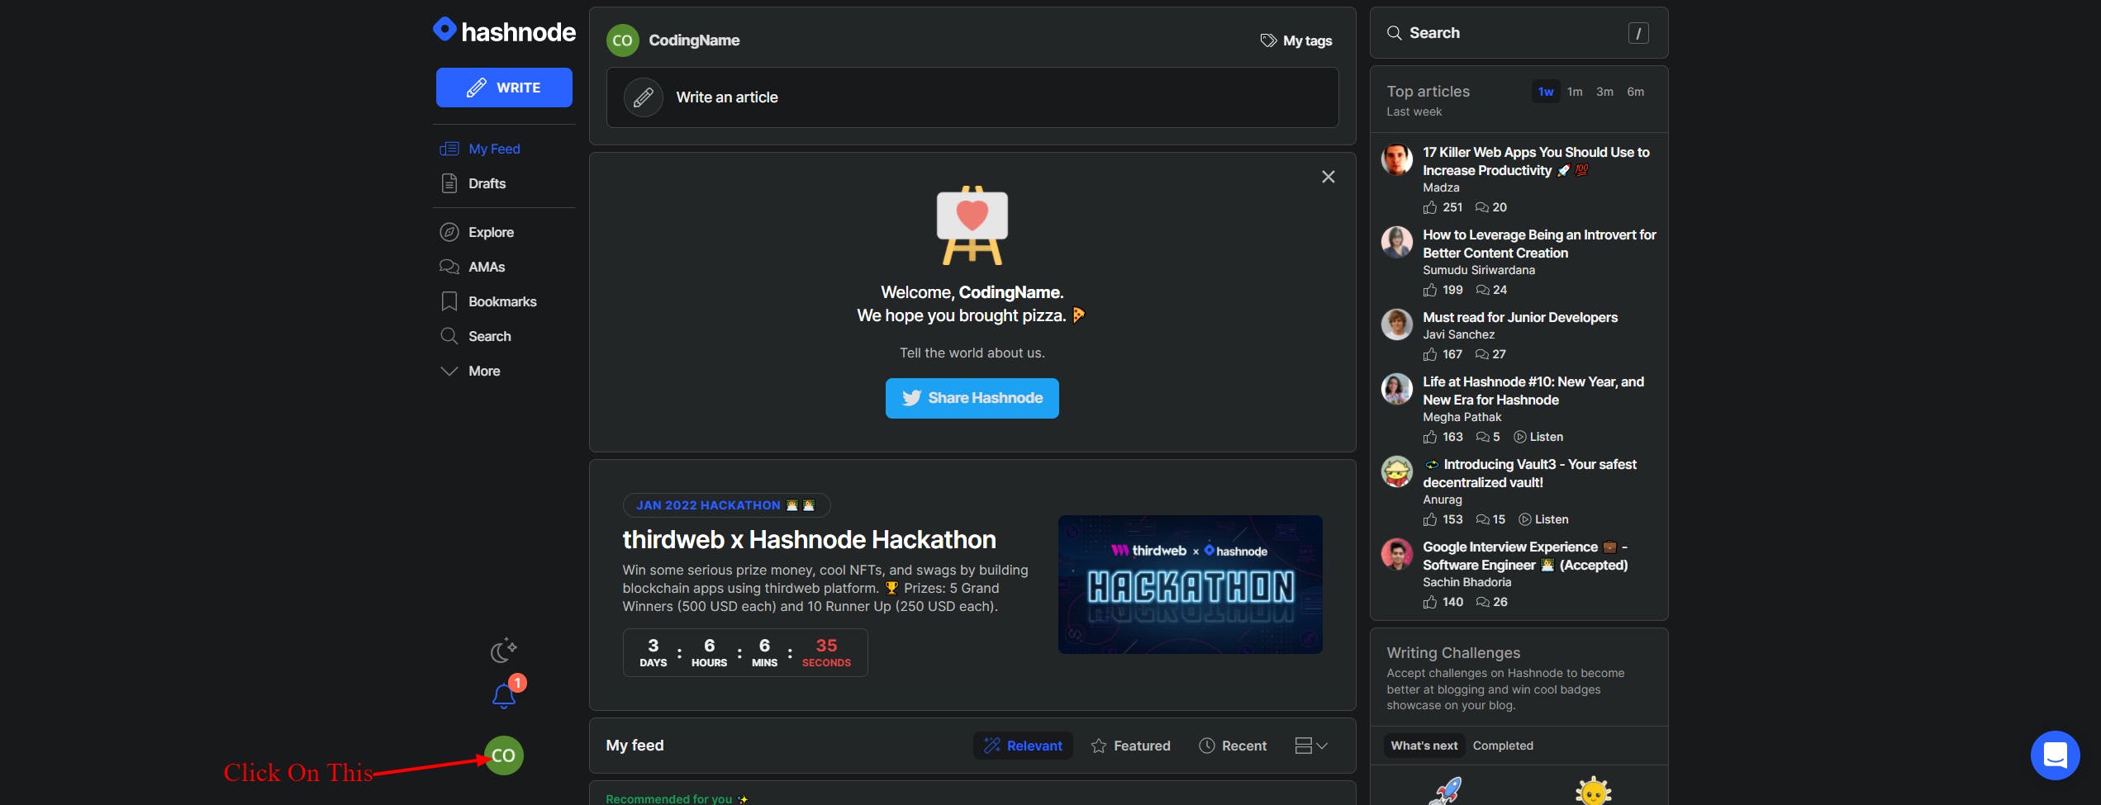Viewport: 2101px width, 805px height.
Task: Open Explore in sidebar
Action: point(477,232)
